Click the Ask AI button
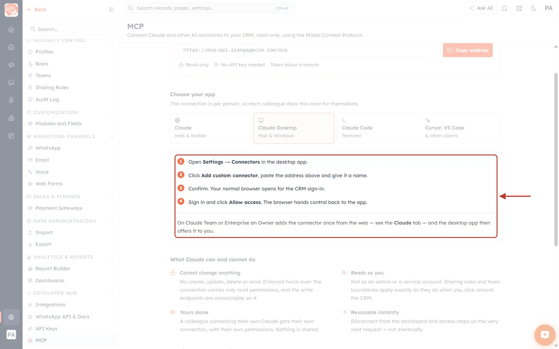Screen dimensions: 559x349 [x=481, y=8]
